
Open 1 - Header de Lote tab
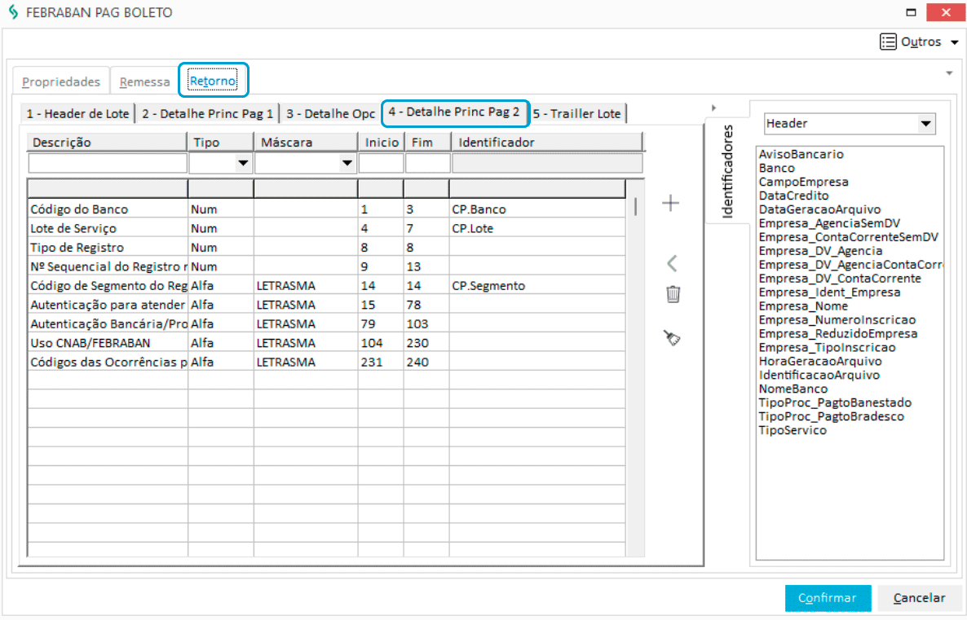(77, 114)
